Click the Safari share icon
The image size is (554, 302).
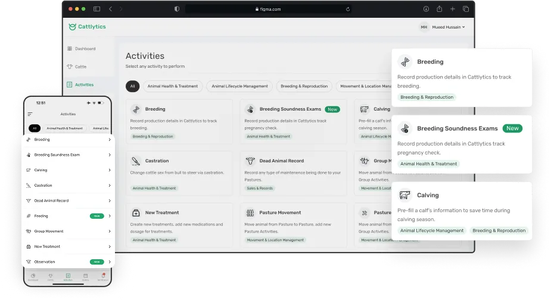point(439,9)
